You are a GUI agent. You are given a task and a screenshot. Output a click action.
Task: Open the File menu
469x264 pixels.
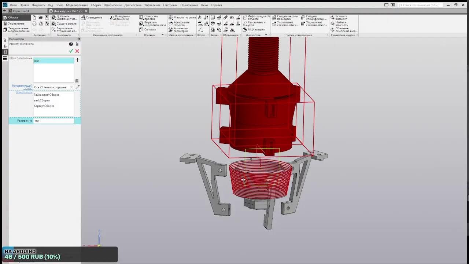tap(13, 5)
